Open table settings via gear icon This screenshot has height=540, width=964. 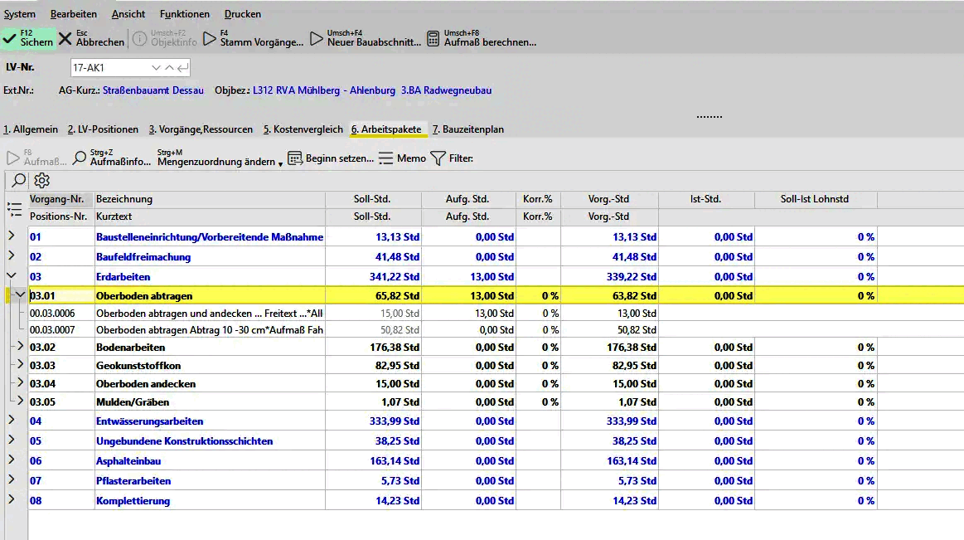pos(42,180)
